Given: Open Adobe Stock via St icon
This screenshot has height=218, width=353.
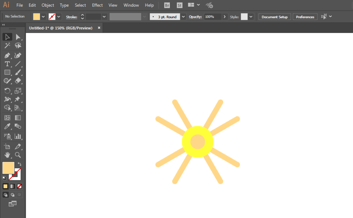Looking at the screenshot, I should (x=179, y=5).
